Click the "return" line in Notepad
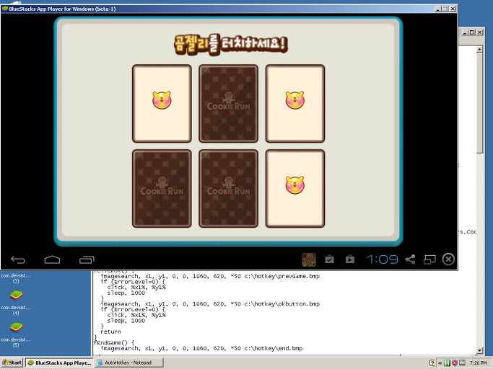 point(110,332)
